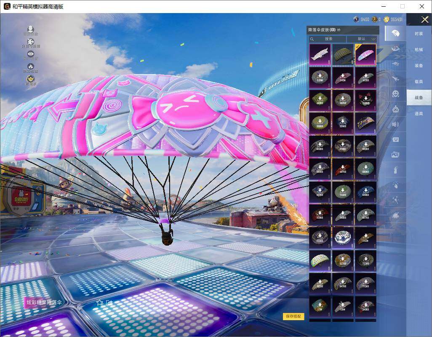
Task: Switch to the 载具 tab
Action: click(419, 82)
